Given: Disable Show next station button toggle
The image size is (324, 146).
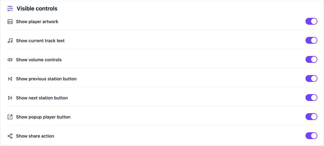Looking at the screenshot, I should pyautogui.click(x=311, y=98).
